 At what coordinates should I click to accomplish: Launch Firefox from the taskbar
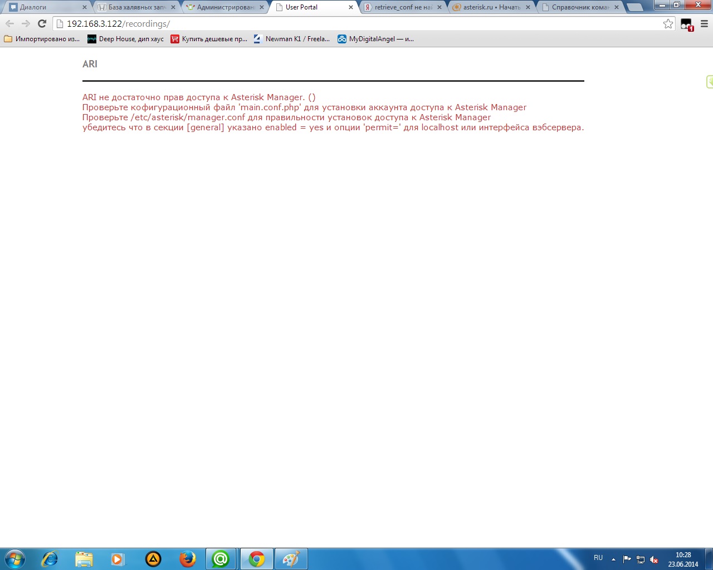pyautogui.click(x=188, y=559)
